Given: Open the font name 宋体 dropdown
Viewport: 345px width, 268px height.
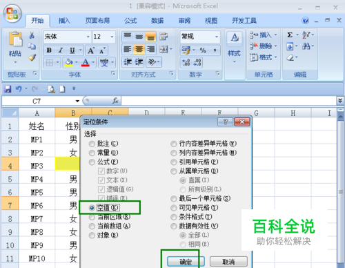Looking at the screenshot, I should coord(88,37).
